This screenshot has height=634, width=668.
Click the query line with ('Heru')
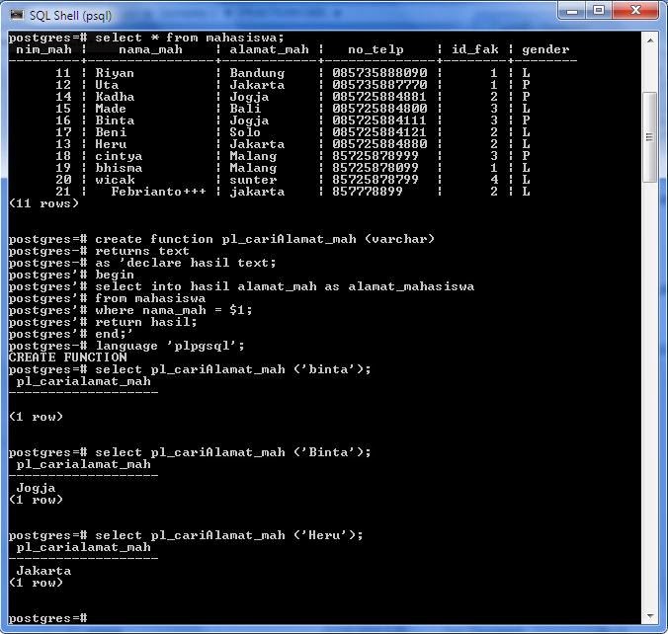pyautogui.click(x=186, y=535)
